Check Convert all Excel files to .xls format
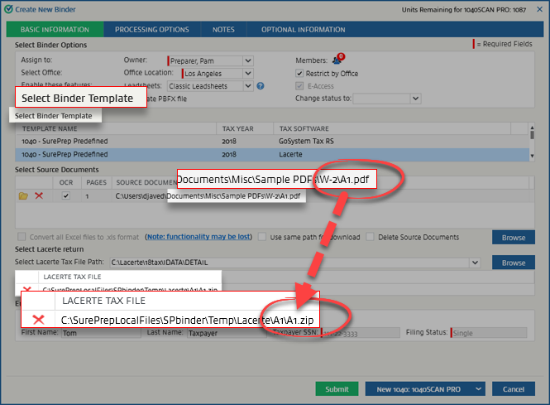 [21, 237]
